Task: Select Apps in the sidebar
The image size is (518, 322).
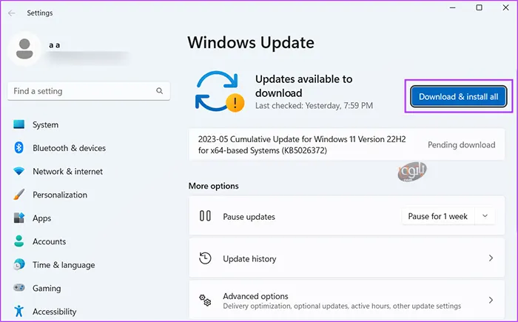Action: coord(42,218)
